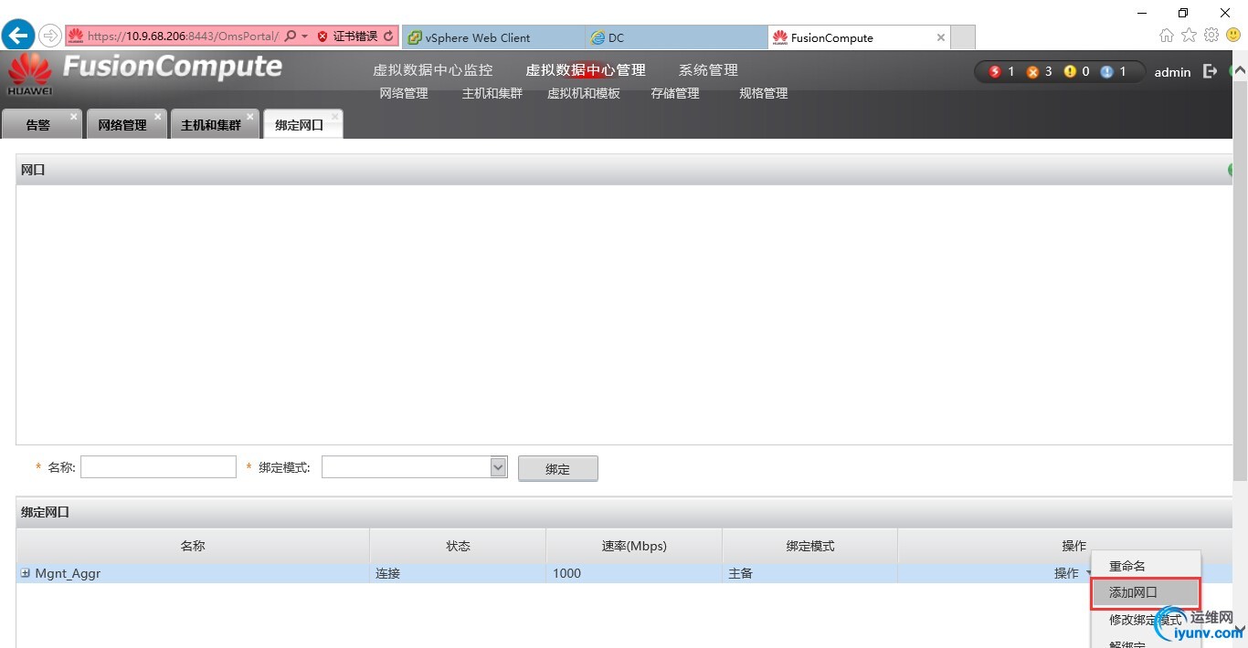Open 虚拟数据中心管理 main menu
The width and height of the screenshot is (1248, 648).
coord(586,70)
